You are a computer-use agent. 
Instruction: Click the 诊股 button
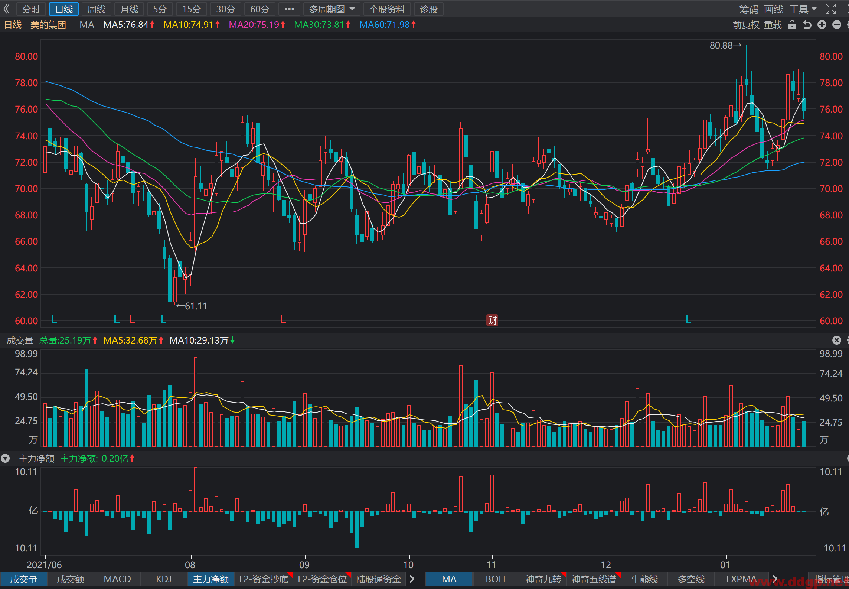[x=429, y=9]
